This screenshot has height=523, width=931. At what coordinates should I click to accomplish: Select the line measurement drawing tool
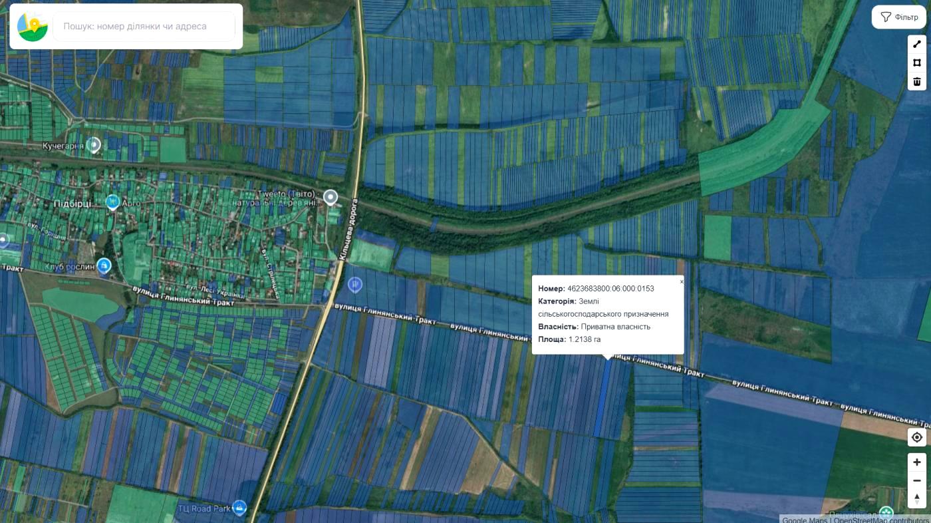point(917,44)
